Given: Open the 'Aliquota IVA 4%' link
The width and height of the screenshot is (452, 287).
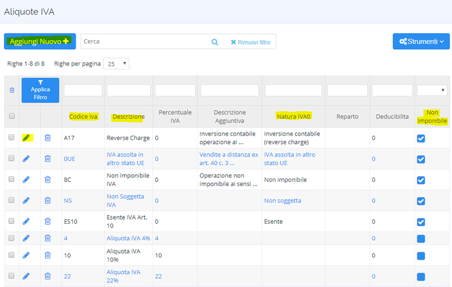Looking at the screenshot, I should coord(128,238).
